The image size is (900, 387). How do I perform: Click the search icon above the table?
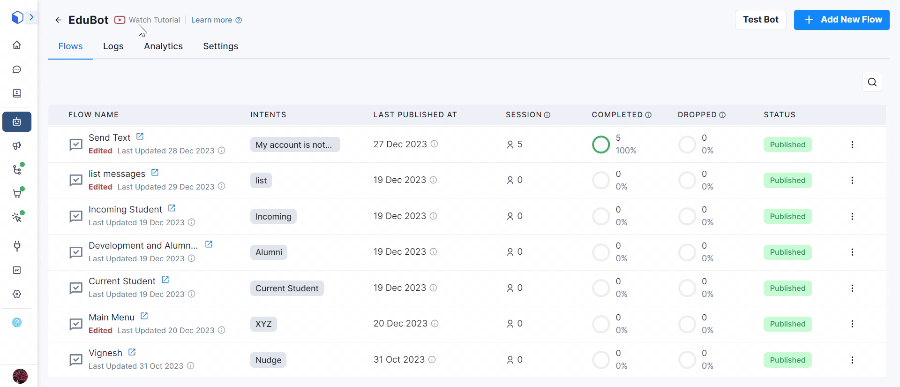[x=872, y=82]
